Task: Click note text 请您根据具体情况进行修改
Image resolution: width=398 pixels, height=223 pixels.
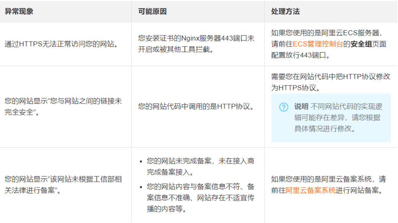Action: click(x=337, y=123)
